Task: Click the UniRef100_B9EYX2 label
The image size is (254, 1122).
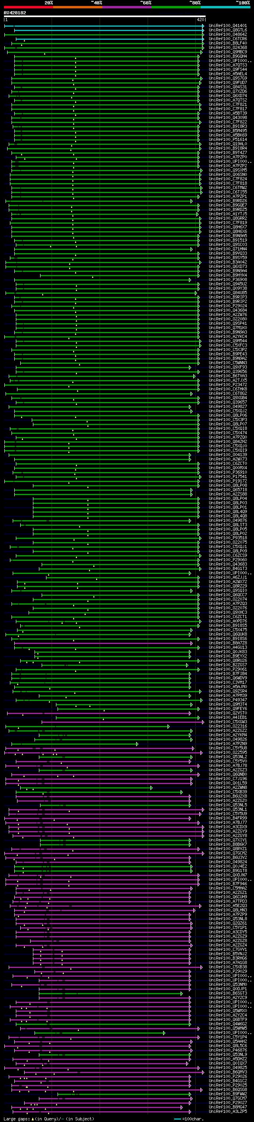Action: pyautogui.click(x=228, y=656)
